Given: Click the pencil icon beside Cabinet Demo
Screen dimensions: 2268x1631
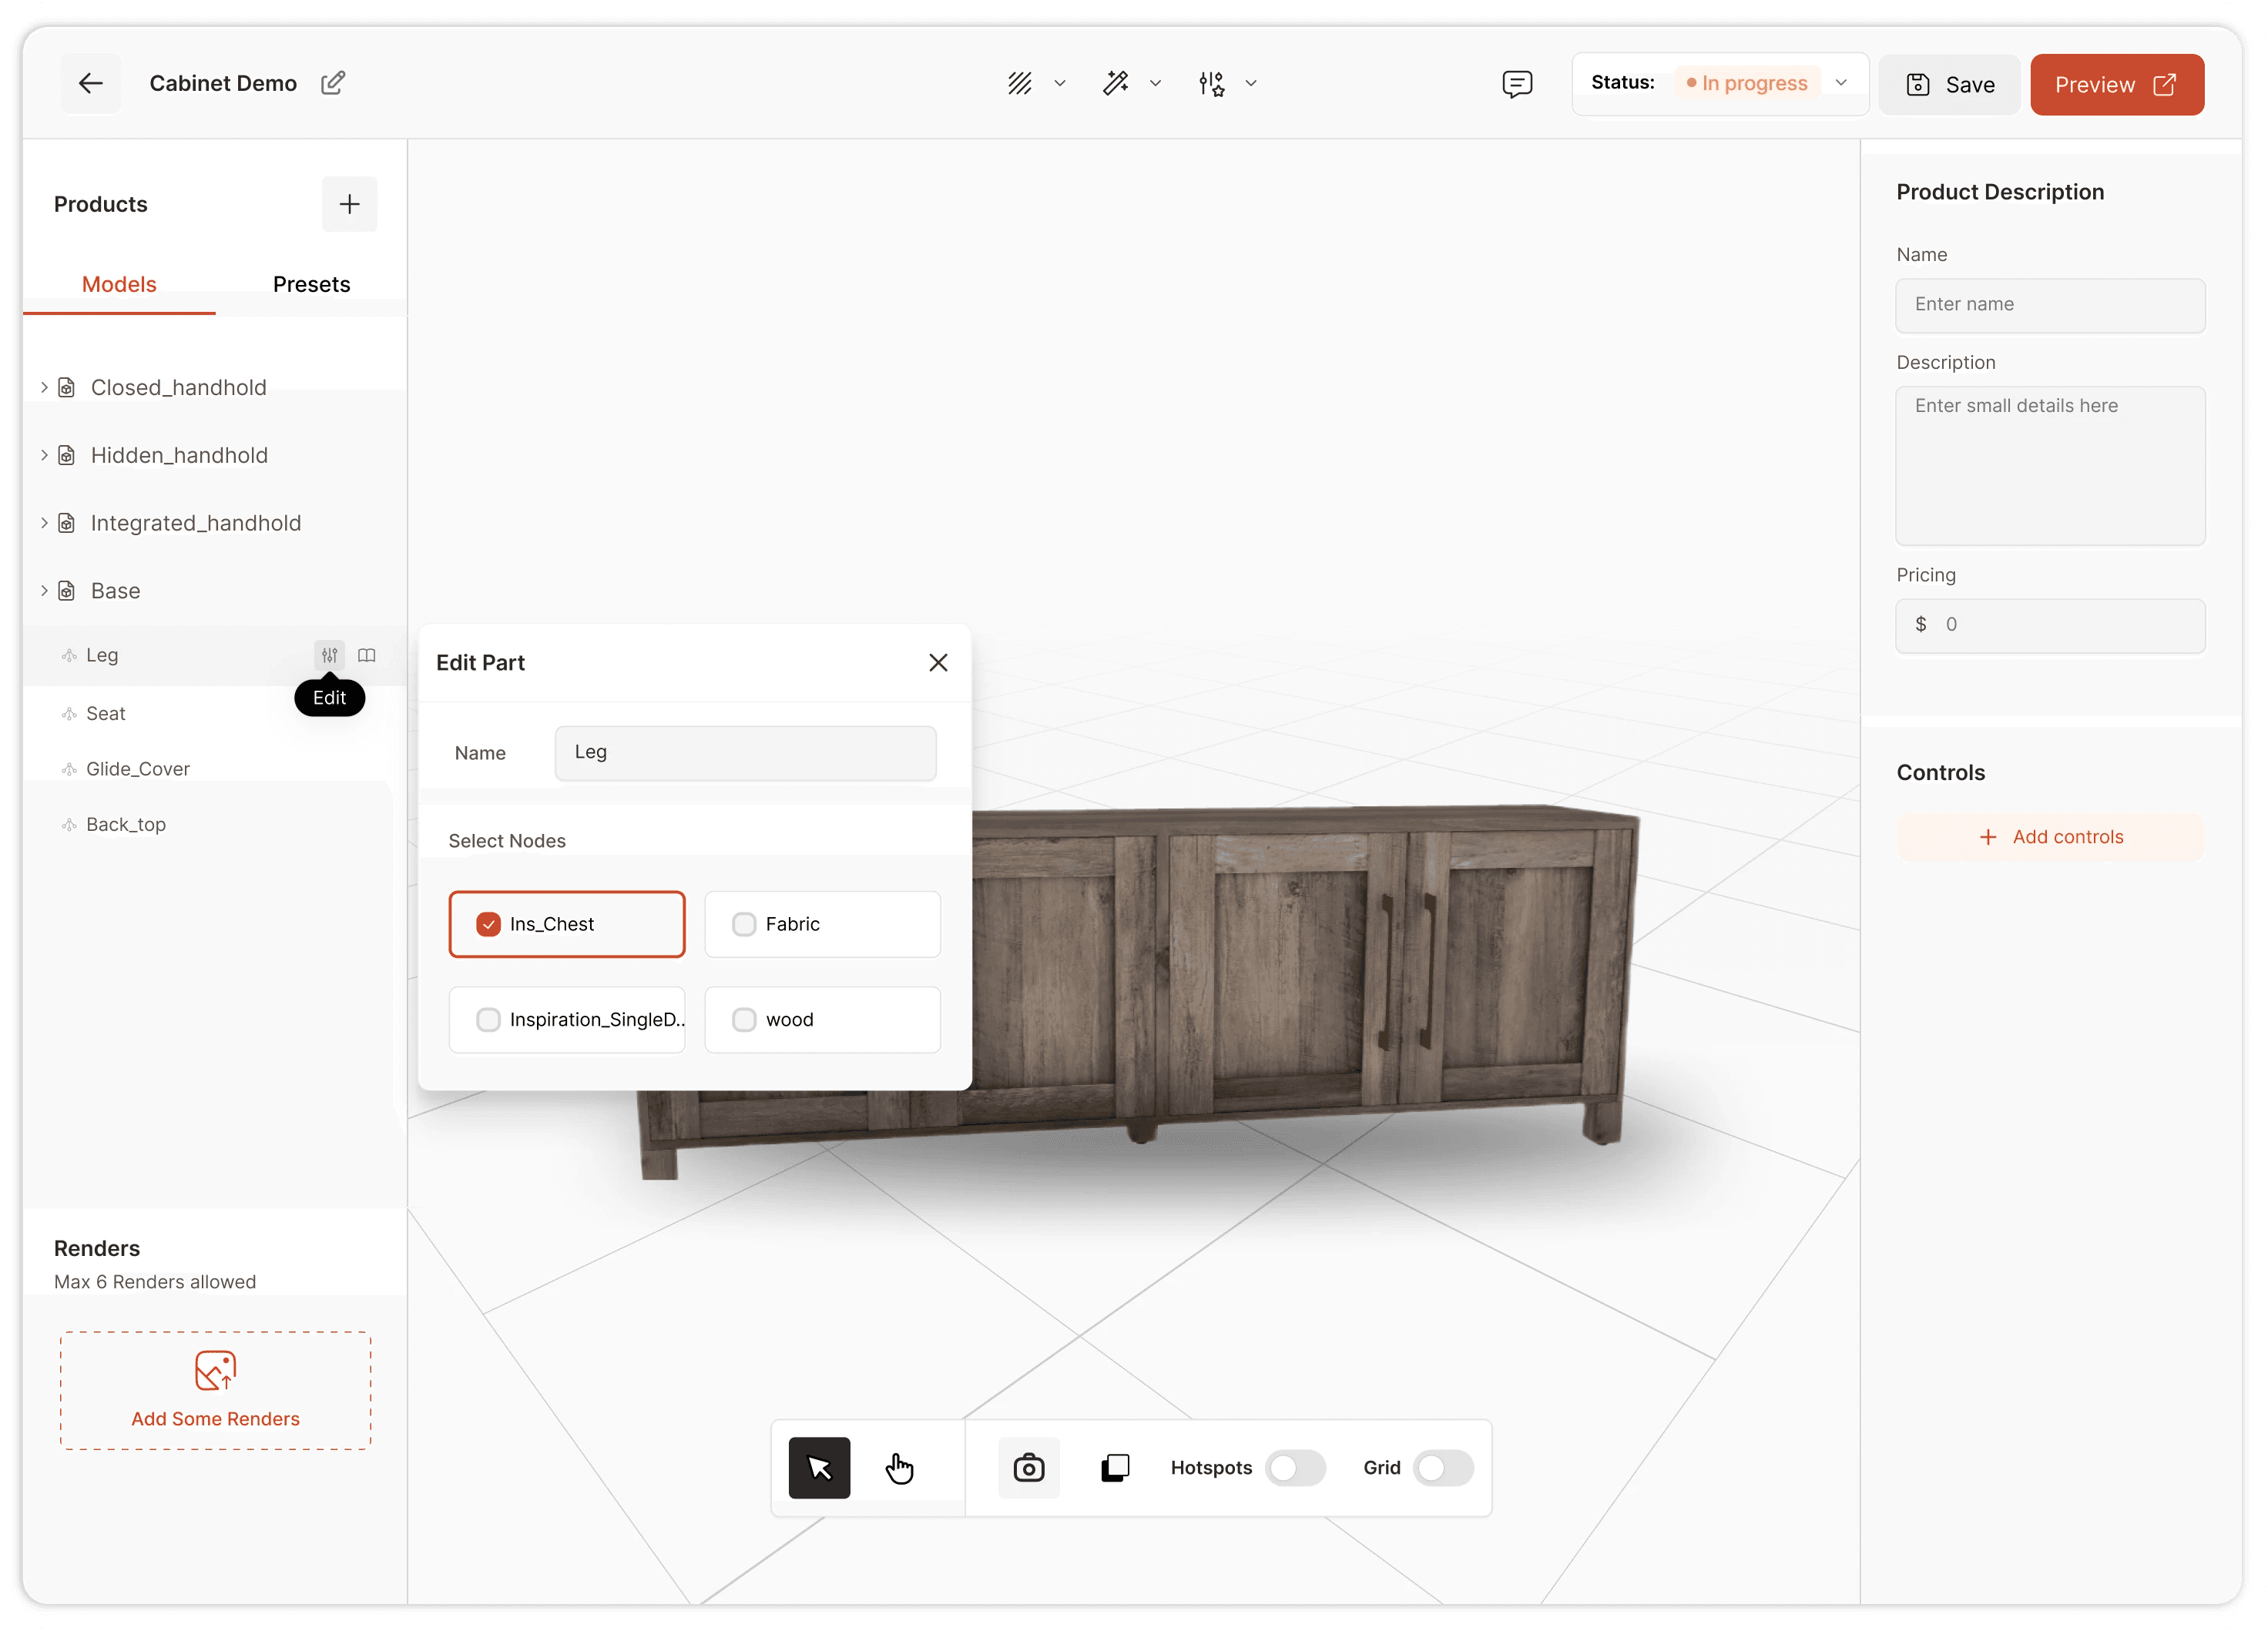Looking at the screenshot, I should 333,83.
